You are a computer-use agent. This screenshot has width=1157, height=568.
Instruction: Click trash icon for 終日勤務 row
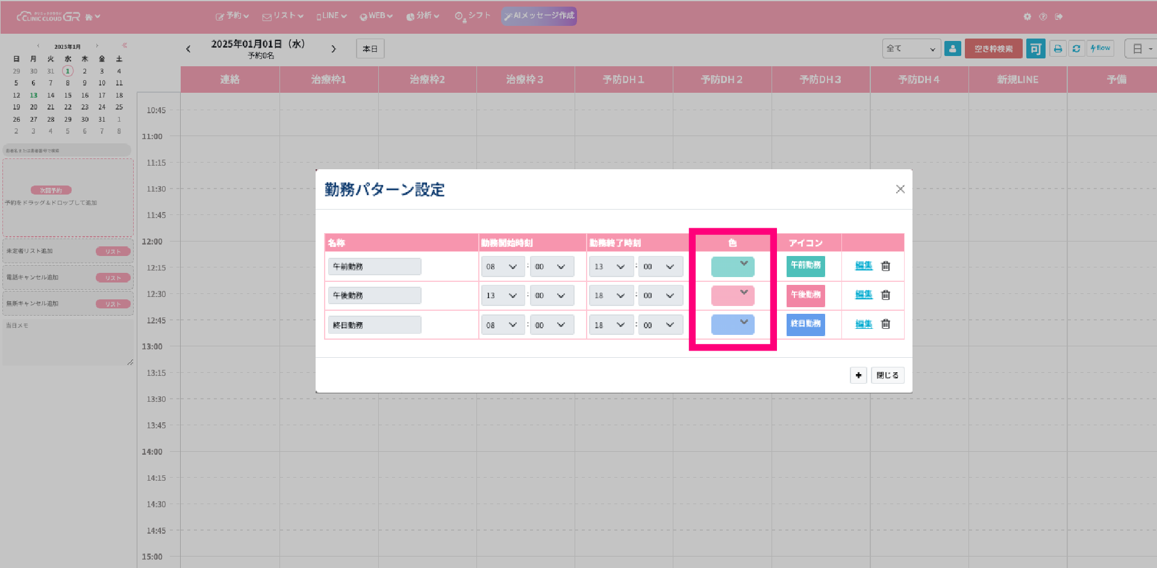pos(885,324)
